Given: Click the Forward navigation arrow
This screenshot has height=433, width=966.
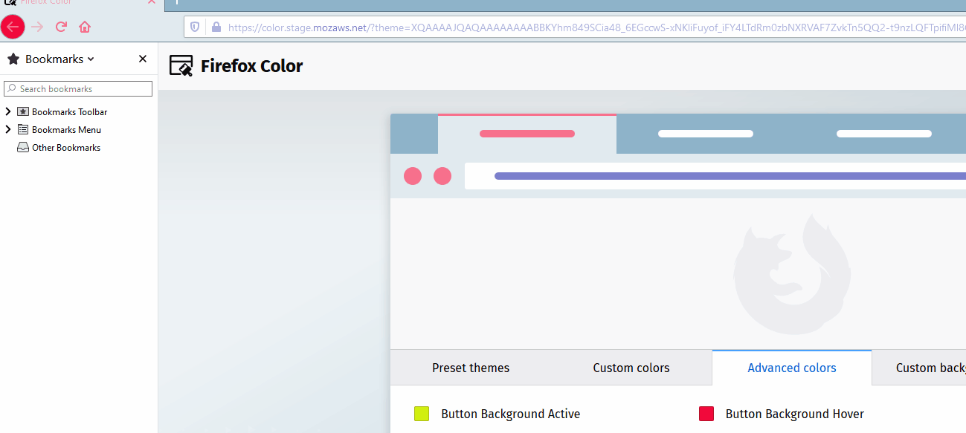Looking at the screenshot, I should (37, 27).
